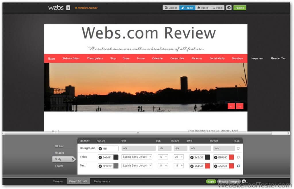The width and height of the screenshot is (294, 189).
Task: Open color picker icon for Text color
Action: tap(100, 166)
